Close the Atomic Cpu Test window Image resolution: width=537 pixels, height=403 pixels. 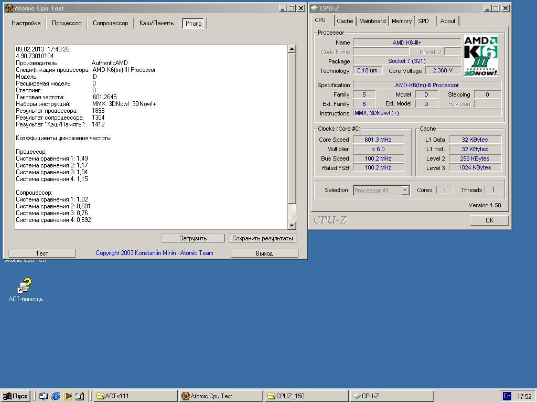[x=300, y=8]
